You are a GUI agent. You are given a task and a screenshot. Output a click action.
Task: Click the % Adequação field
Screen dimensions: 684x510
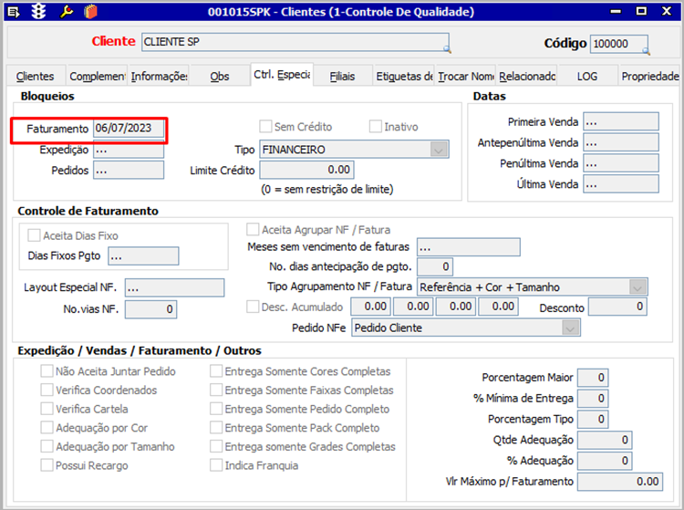[x=605, y=460]
